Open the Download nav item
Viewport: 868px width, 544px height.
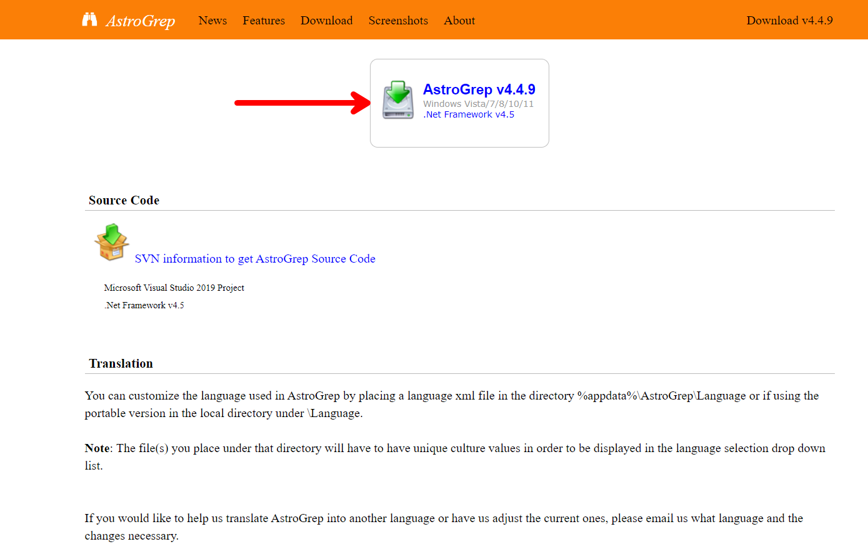[x=326, y=21]
